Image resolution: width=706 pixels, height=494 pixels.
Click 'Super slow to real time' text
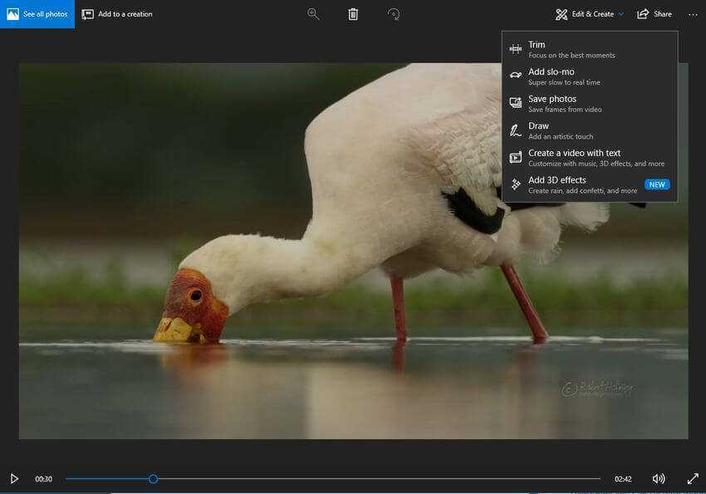(564, 82)
